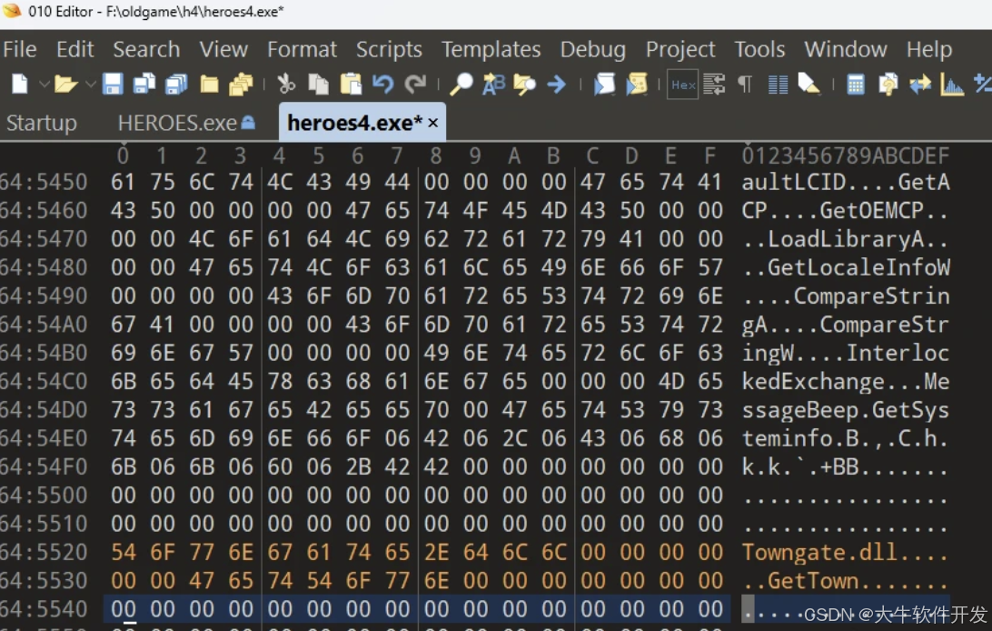Open the Window menu
This screenshot has height=631, width=992.
click(845, 49)
